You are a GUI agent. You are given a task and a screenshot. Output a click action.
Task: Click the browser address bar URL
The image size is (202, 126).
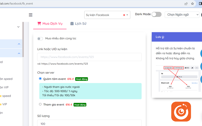tap(16, 4)
